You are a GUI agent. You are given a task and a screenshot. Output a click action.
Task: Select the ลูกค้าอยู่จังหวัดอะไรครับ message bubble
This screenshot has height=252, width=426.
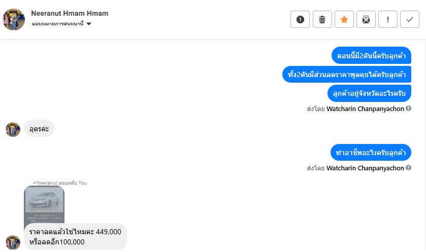pos(369,93)
